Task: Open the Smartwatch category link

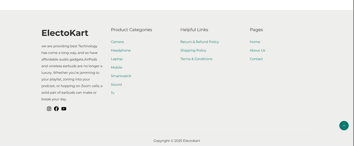Action: pyautogui.click(x=121, y=76)
